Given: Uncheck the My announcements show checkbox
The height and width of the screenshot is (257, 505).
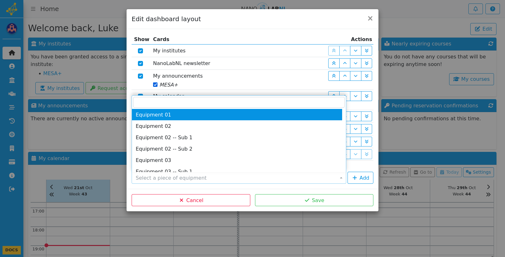Looking at the screenshot, I should (140, 76).
